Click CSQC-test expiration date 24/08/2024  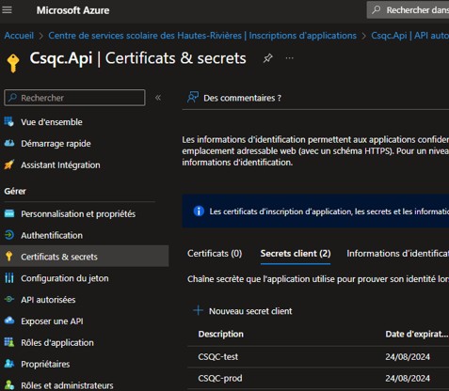[408, 357]
